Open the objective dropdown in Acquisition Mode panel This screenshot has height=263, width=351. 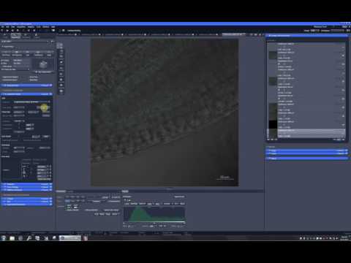point(31,102)
